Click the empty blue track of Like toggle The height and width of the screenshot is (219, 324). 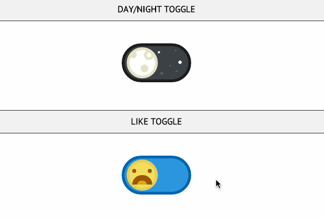[x=173, y=175]
